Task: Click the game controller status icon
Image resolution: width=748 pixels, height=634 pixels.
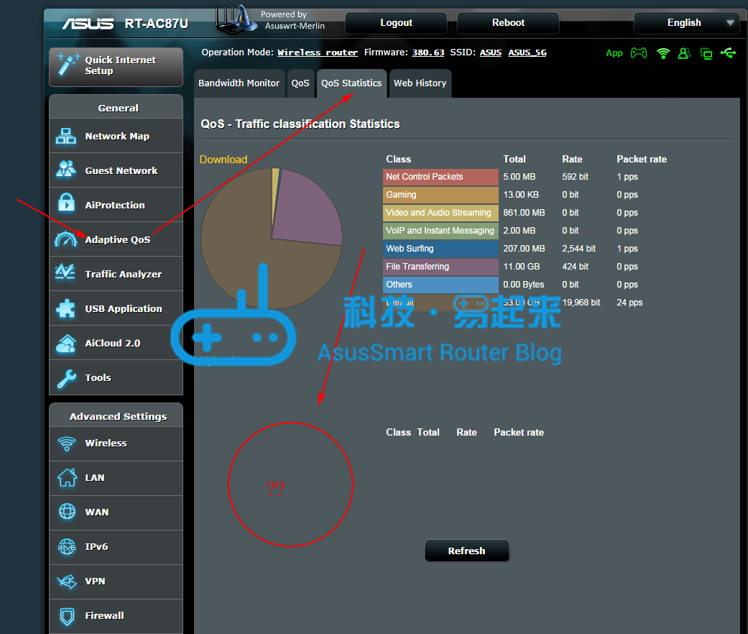Action: pos(639,53)
